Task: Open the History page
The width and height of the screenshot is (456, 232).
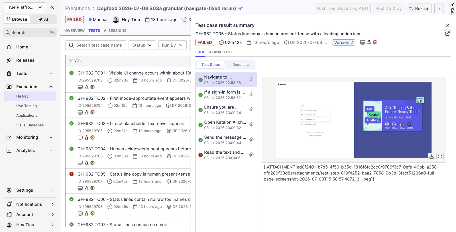Action: (x=30, y=96)
